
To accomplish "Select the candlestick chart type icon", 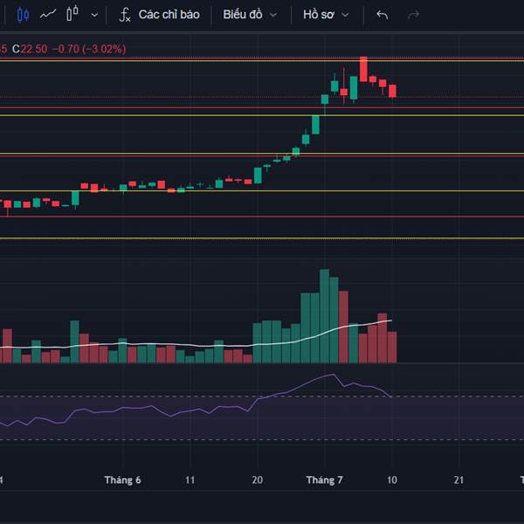I will pyautogui.click(x=23, y=15).
